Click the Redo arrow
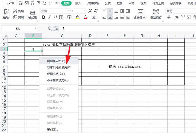Viewport: 196px width, 133px height. 50,3
